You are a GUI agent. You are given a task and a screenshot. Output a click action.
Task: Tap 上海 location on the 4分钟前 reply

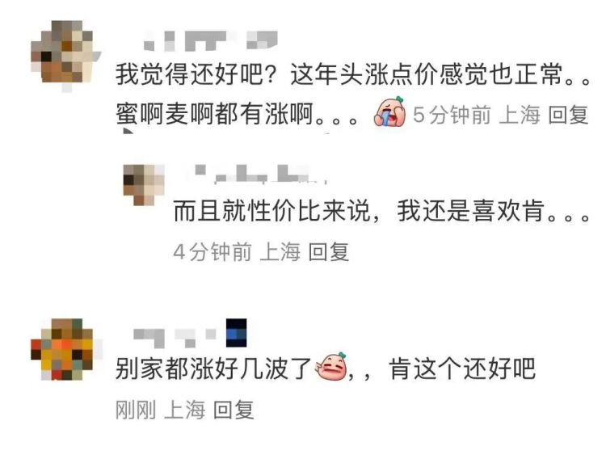coord(280,252)
